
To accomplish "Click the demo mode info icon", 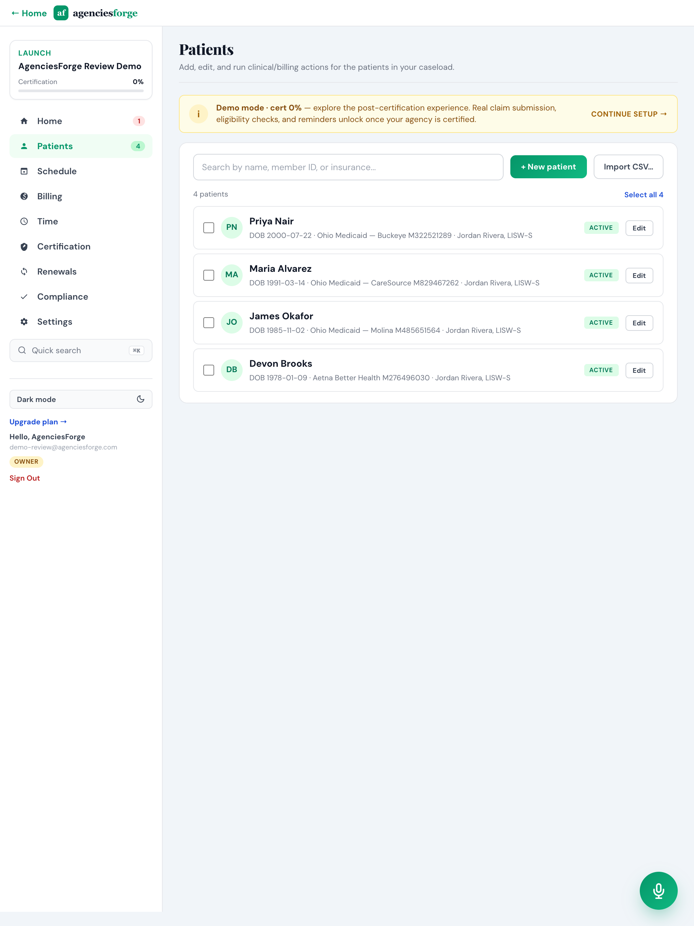I will coord(198,114).
